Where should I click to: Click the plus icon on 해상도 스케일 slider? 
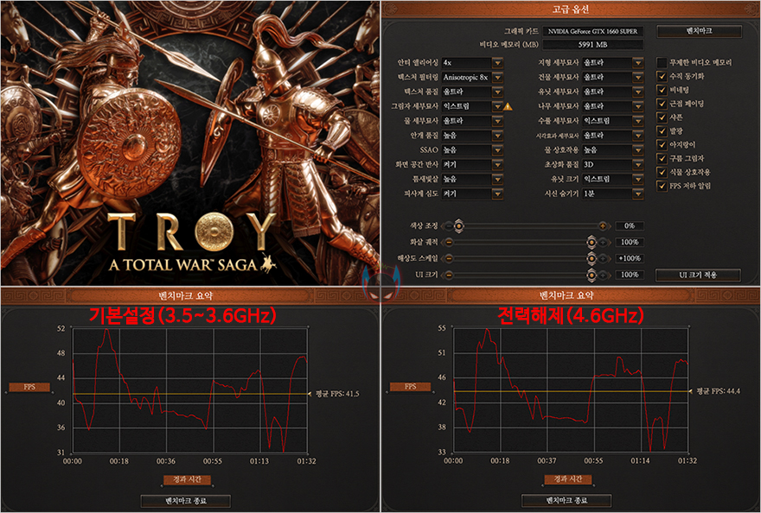[x=603, y=258]
